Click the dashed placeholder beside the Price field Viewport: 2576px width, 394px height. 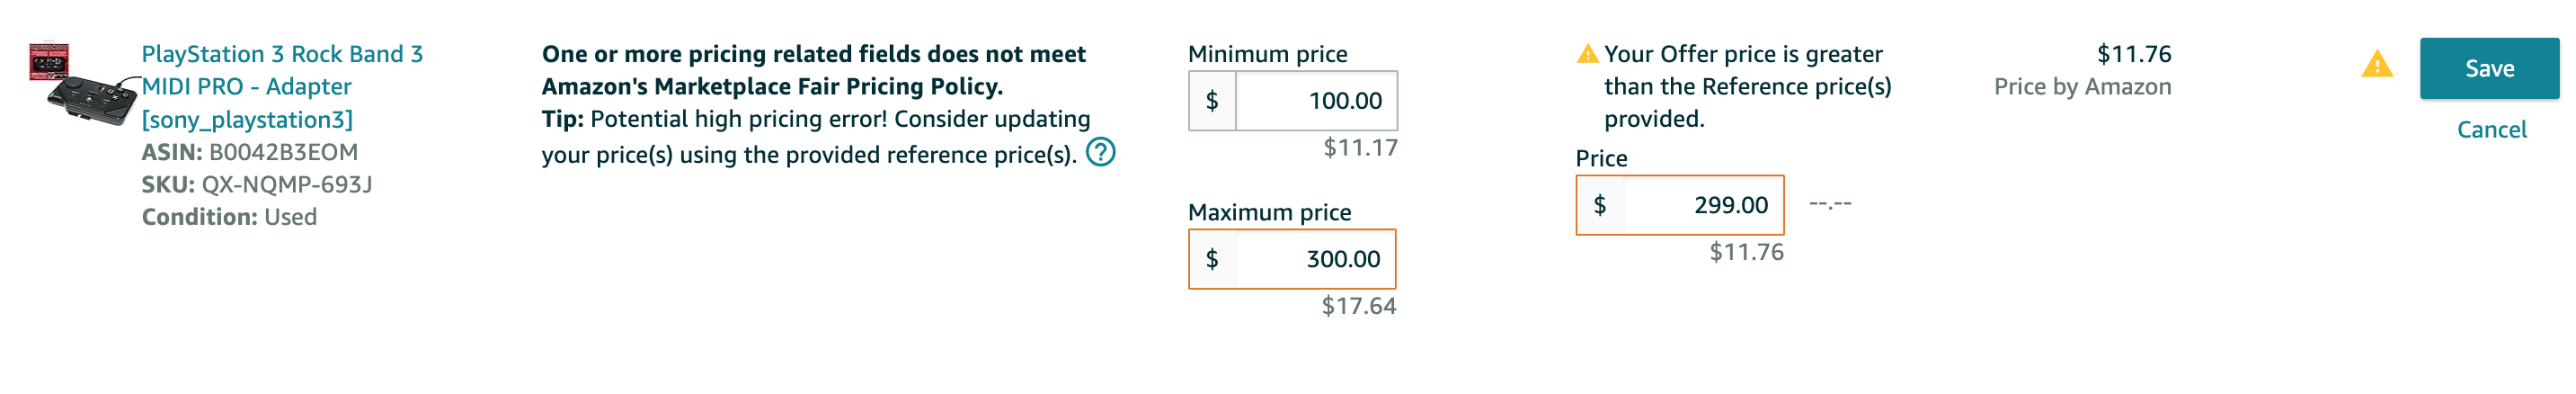(1830, 204)
